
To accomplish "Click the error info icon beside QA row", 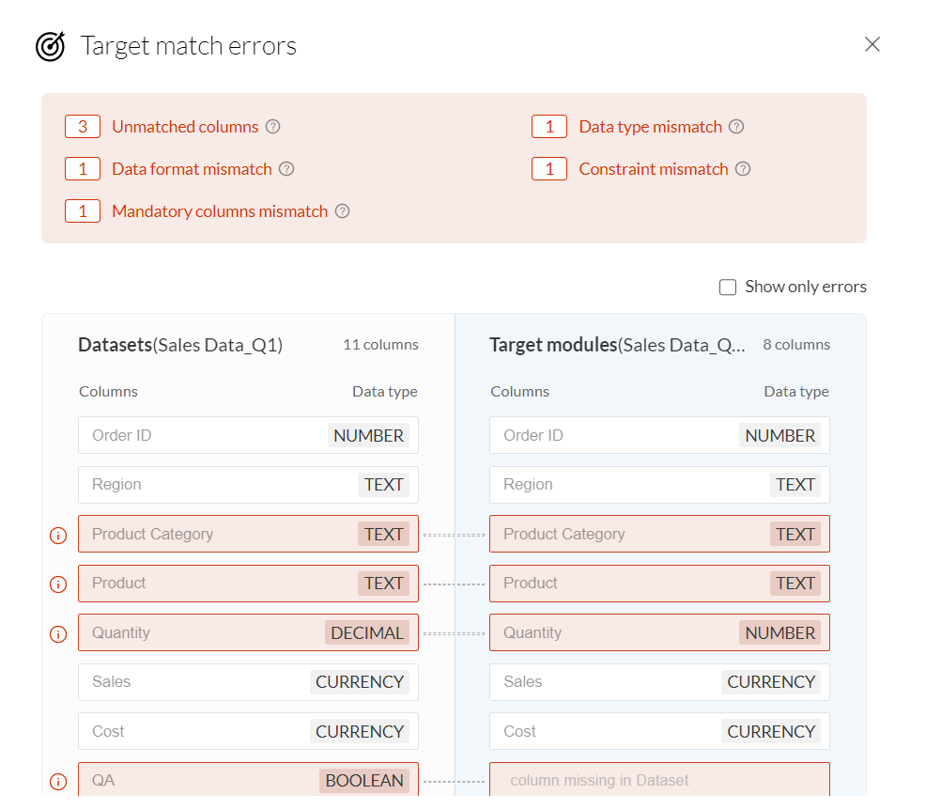I will click(x=58, y=781).
